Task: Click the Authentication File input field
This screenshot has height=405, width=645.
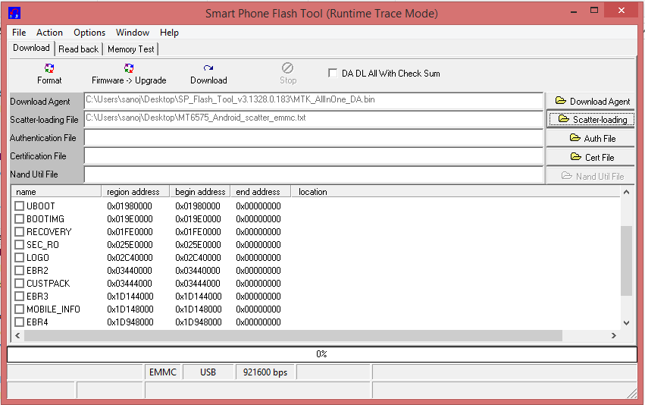Action: tap(314, 138)
